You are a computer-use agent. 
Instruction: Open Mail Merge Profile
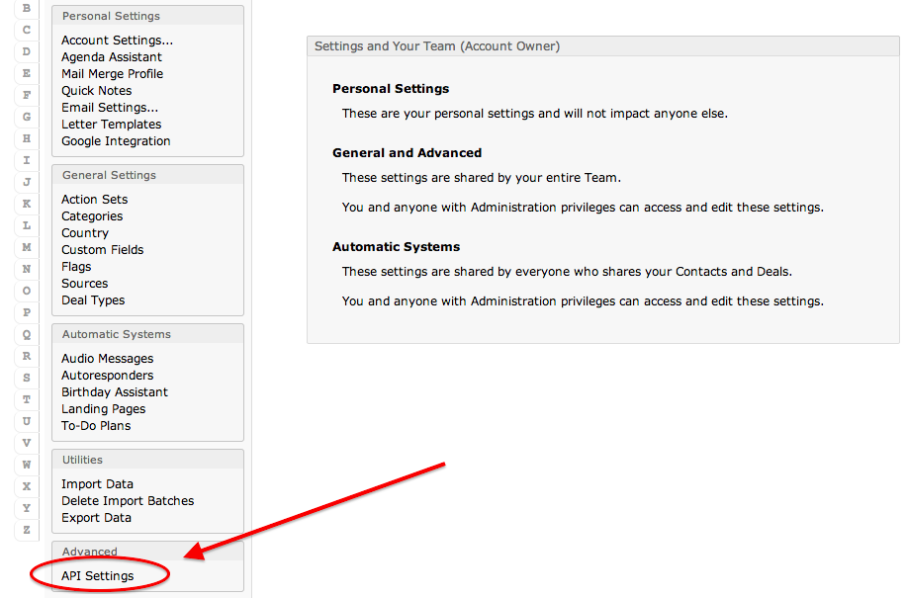pos(112,74)
